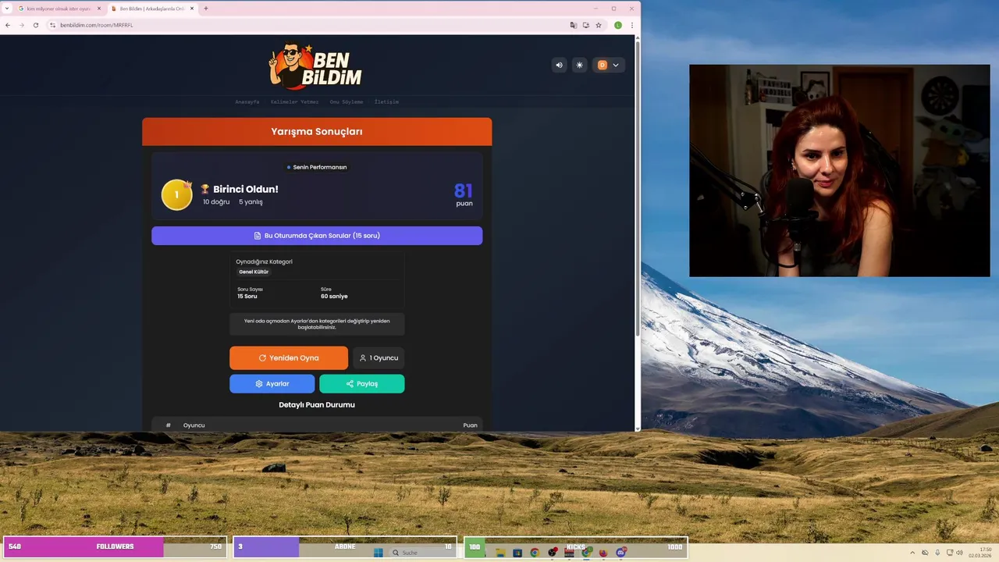Open File Explorer from the taskbar
This screenshot has width=999, height=562.
(500, 553)
